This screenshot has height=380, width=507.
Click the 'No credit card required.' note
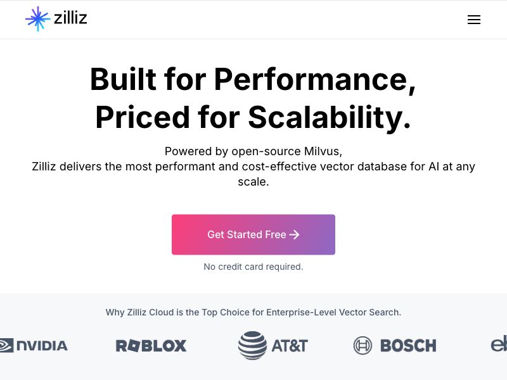[253, 267]
